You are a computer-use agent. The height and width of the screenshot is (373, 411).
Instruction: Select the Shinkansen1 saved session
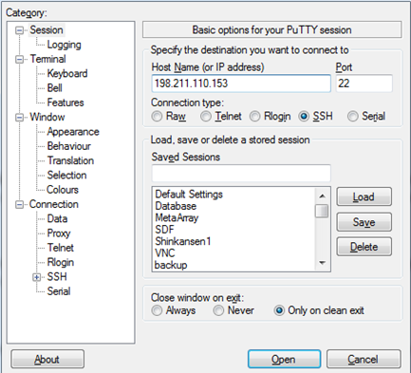[183, 241]
